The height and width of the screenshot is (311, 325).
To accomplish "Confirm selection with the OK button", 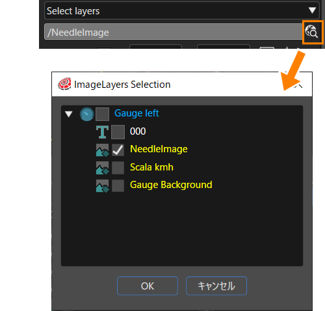I will (148, 286).
